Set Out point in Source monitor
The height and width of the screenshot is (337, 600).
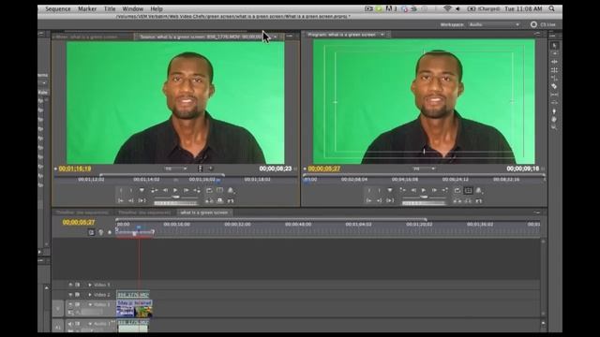pos(131,190)
